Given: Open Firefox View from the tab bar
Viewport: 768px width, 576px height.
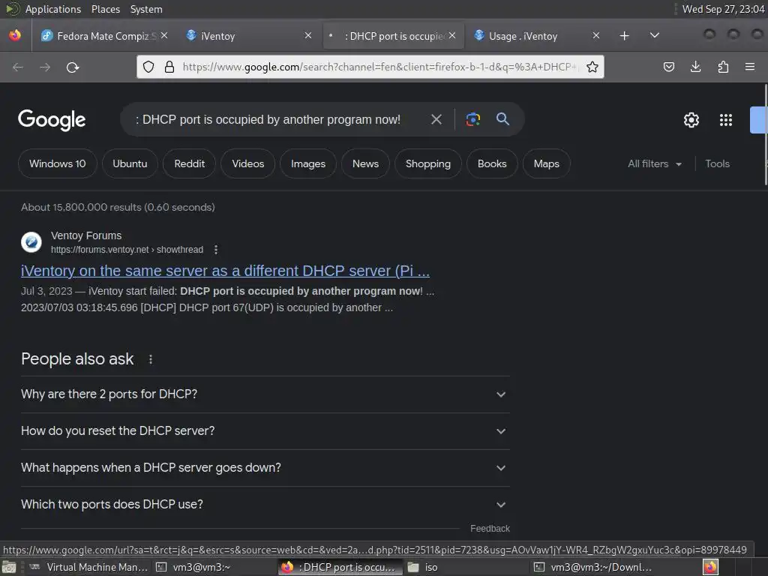Looking at the screenshot, I should [x=15, y=36].
